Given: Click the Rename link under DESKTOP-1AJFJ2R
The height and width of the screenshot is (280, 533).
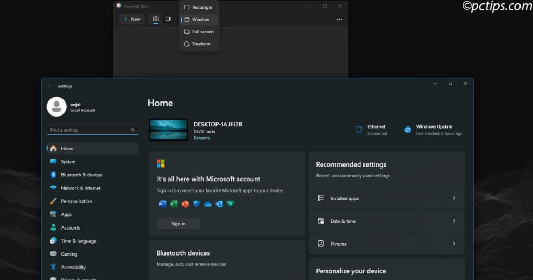Looking at the screenshot, I should click(201, 138).
